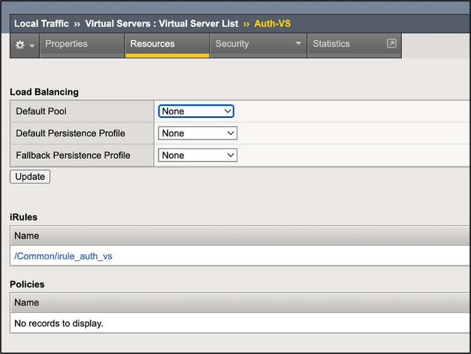Screen dimensions: 471x354
Task: Open the /Common/irule_auth_vs iRule link
Action: coord(63,256)
